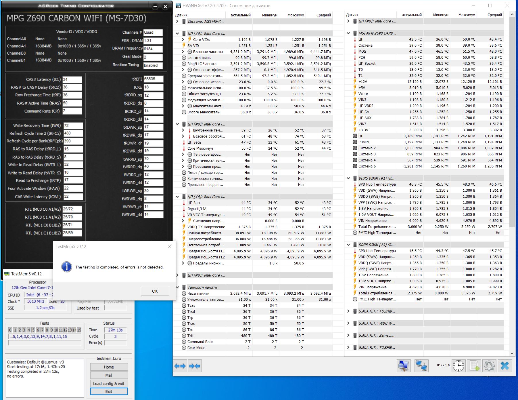Click HWiNFO expand columns arrows icon
518x400 pixels.
[x=180, y=366]
